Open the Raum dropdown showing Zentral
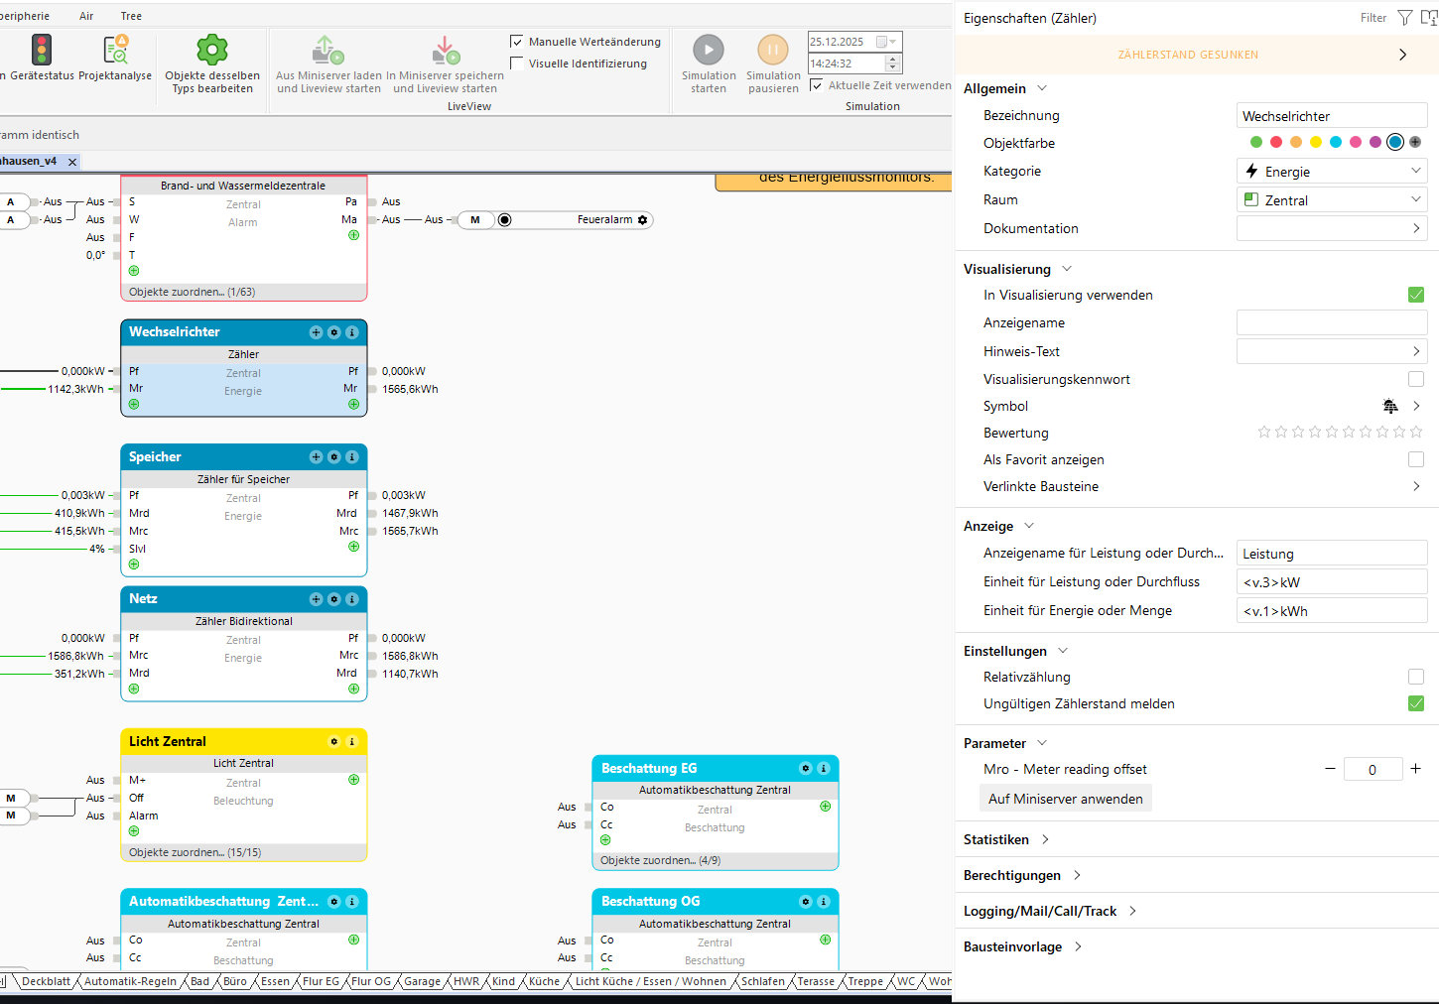Image resolution: width=1439 pixels, height=1004 pixels. [x=1332, y=200]
